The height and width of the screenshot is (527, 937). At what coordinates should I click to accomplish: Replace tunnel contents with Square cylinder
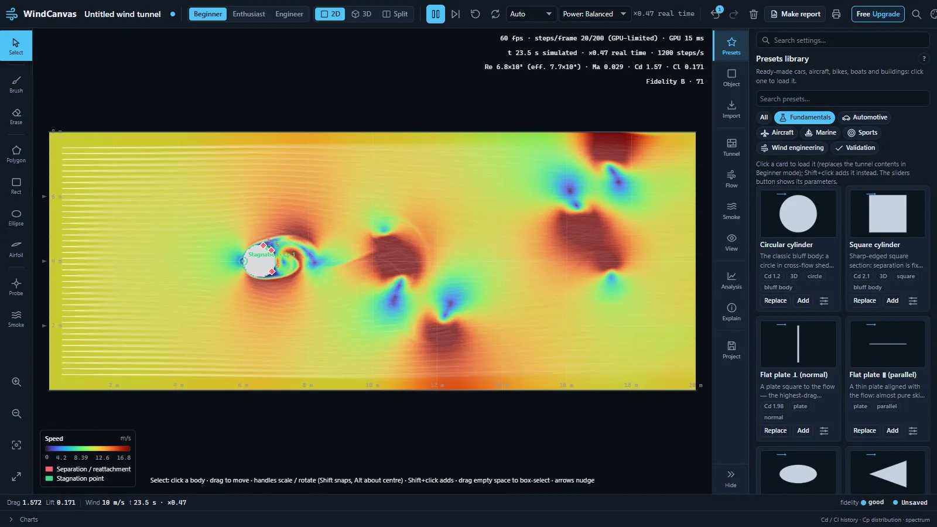tap(864, 300)
